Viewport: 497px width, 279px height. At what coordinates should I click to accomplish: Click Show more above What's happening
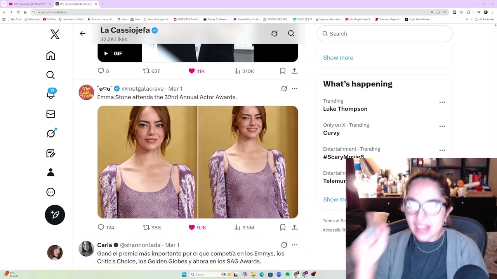(x=338, y=58)
